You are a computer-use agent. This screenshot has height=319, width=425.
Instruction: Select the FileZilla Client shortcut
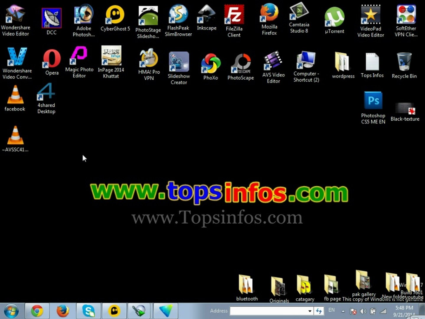pyautogui.click(x=234, y=21)
